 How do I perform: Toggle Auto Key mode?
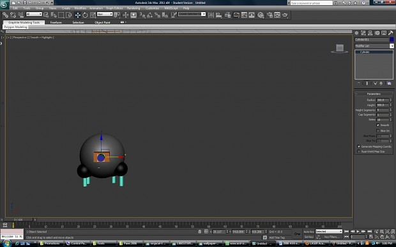pos(308,232)
